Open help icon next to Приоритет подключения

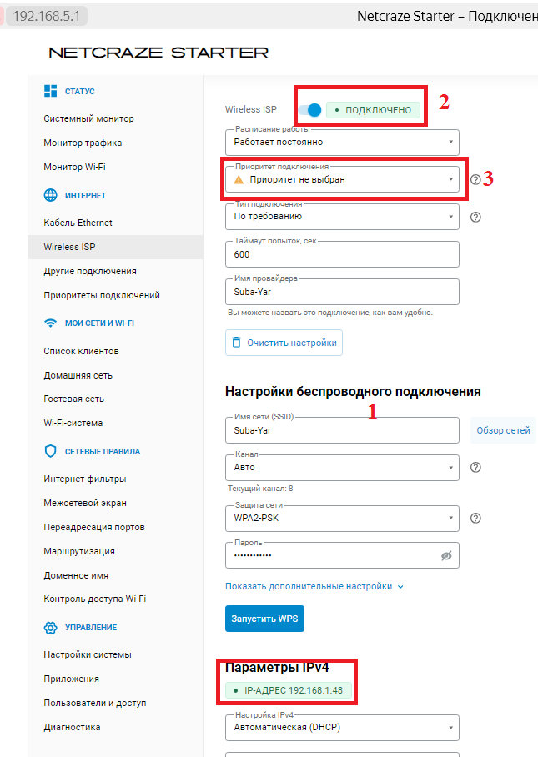coord(475,178)
